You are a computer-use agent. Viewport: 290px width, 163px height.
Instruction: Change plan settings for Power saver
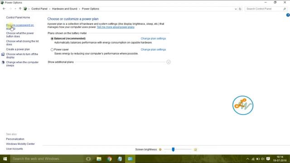[x=153, y=49]
